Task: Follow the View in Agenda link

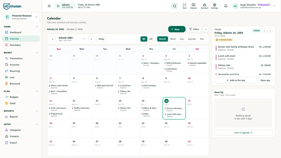Action: point(243,133)
